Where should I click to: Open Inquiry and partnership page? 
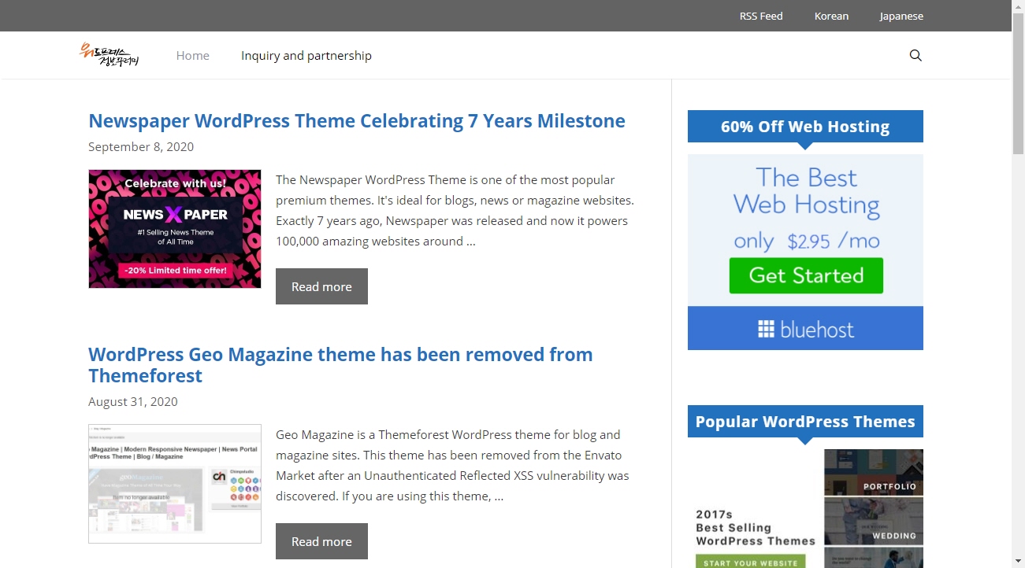point(306,55)
